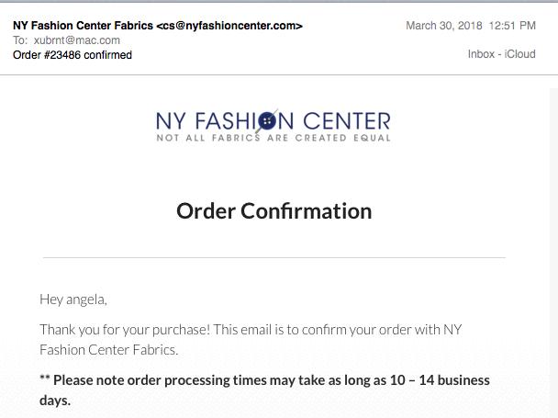Click the NY Fashion Center logo

point(273,126)
